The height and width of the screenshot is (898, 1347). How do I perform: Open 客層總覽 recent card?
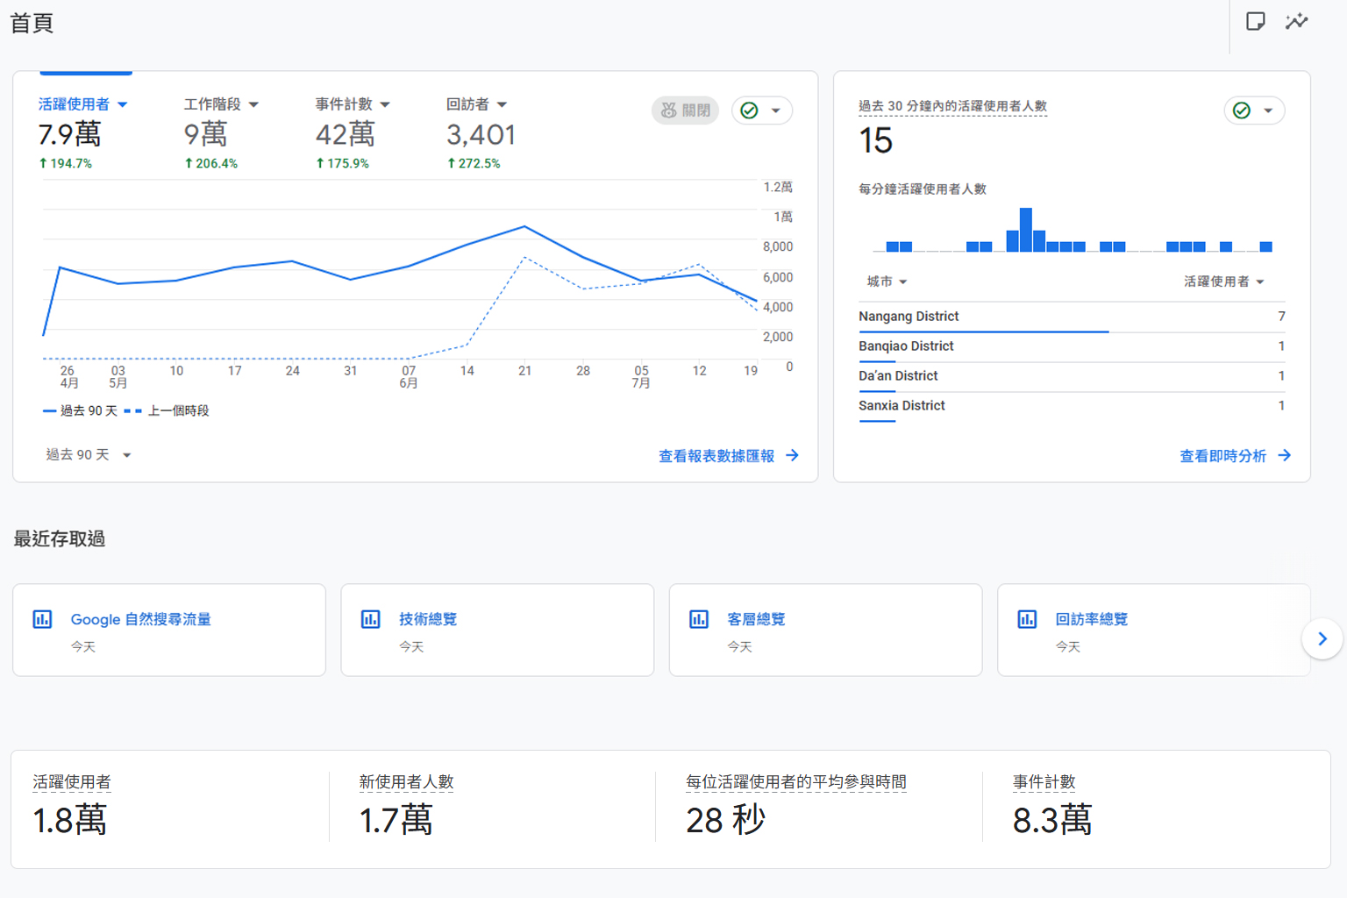(x=825, y=630)
